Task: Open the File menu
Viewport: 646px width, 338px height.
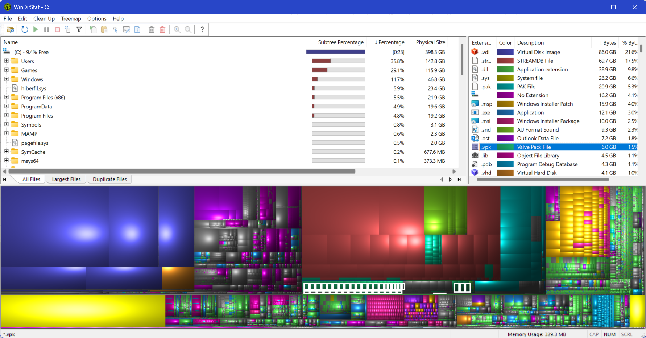Action: coord(8,18)
